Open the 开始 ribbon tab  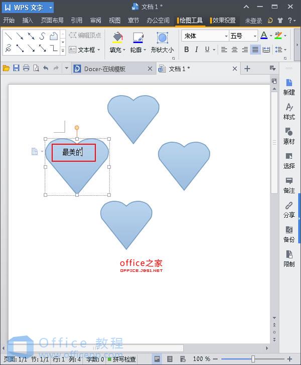[9, 21]
